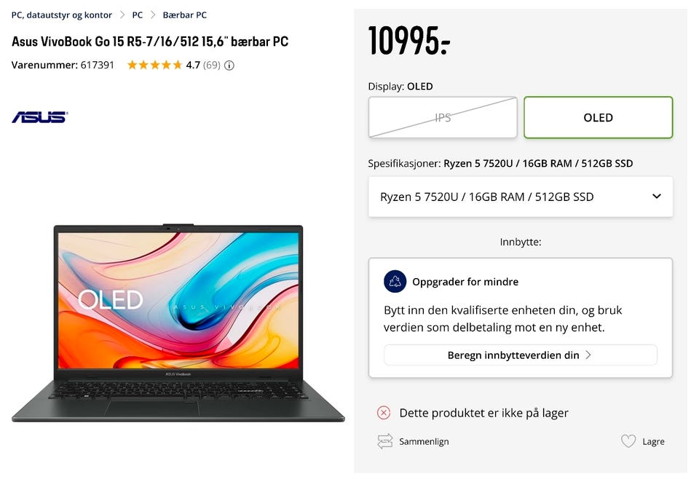This screenshot has height=482, width=699.
Task: Select the OLED display option
Action: (599, 118)
